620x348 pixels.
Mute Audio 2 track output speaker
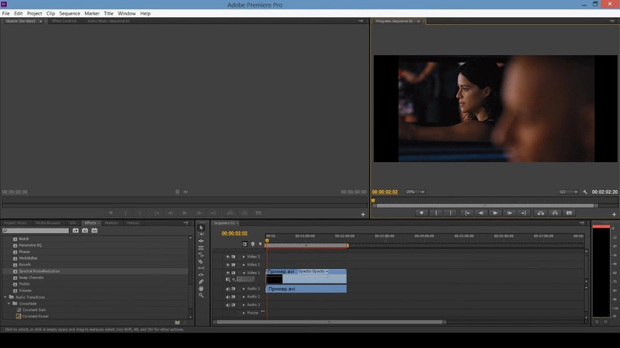(x=228, y=297)
